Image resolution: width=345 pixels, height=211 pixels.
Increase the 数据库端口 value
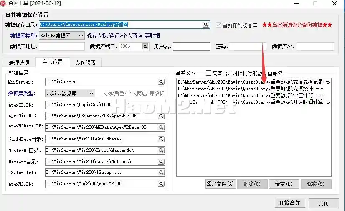[x=145, y=45]
